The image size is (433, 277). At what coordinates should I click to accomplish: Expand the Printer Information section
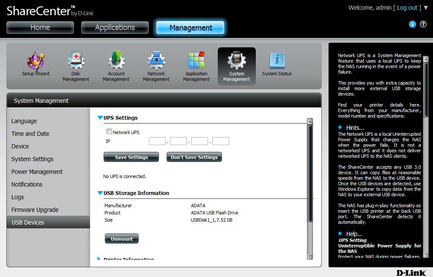pyautogui.click(x=99, y=259)
